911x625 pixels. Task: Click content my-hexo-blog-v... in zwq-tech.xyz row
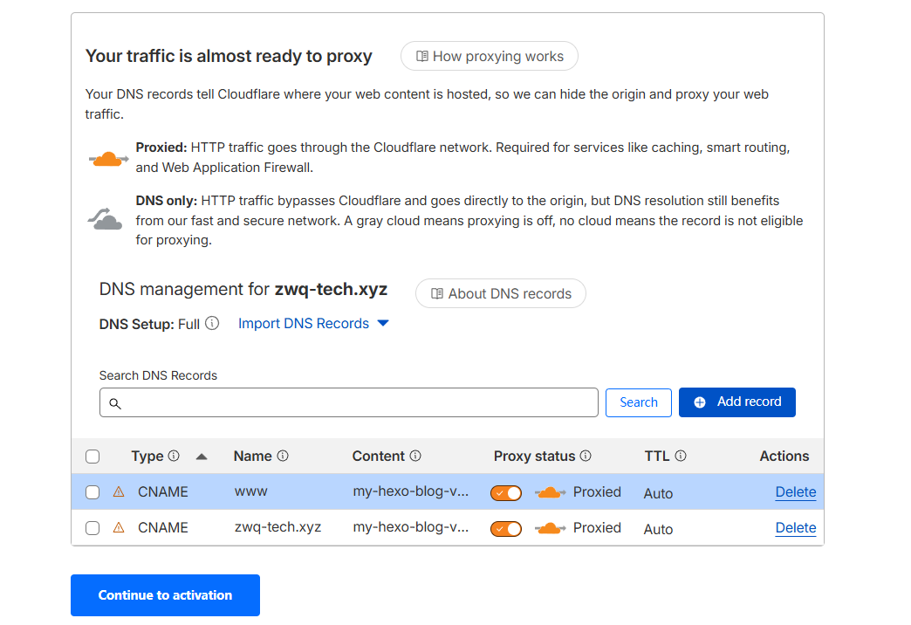411,527
